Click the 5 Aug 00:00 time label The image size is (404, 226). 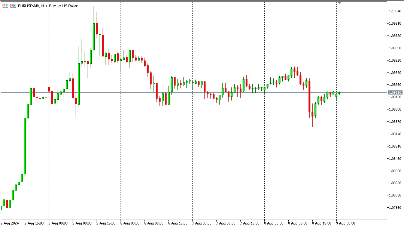click(x=58, y=223)
